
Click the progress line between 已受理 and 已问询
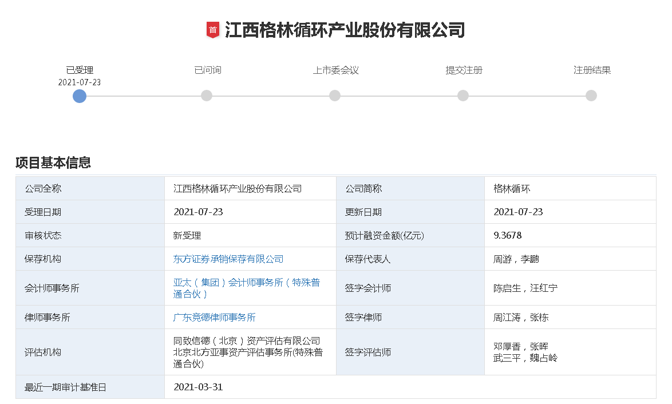click(x=143, y=96)
